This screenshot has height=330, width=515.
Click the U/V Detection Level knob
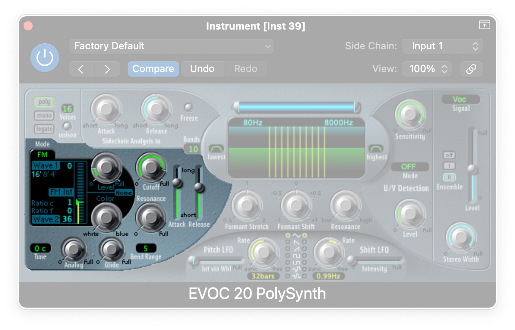(x=410, y=214)
